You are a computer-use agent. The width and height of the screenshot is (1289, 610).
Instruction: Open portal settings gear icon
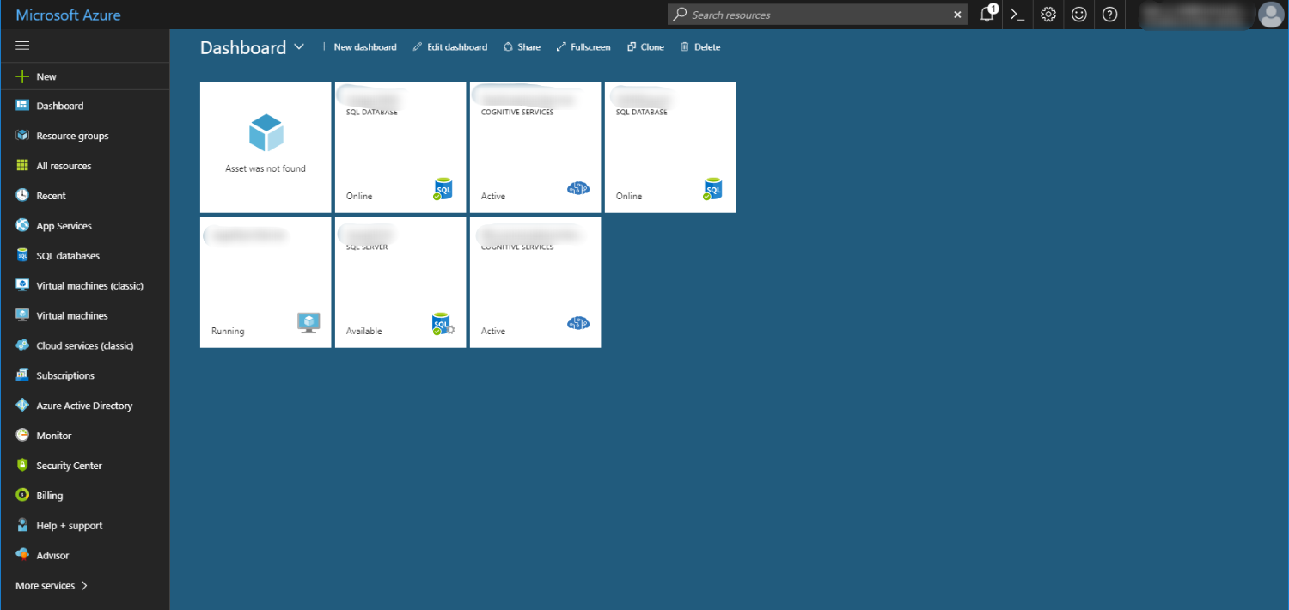[x=1048, y=15]
